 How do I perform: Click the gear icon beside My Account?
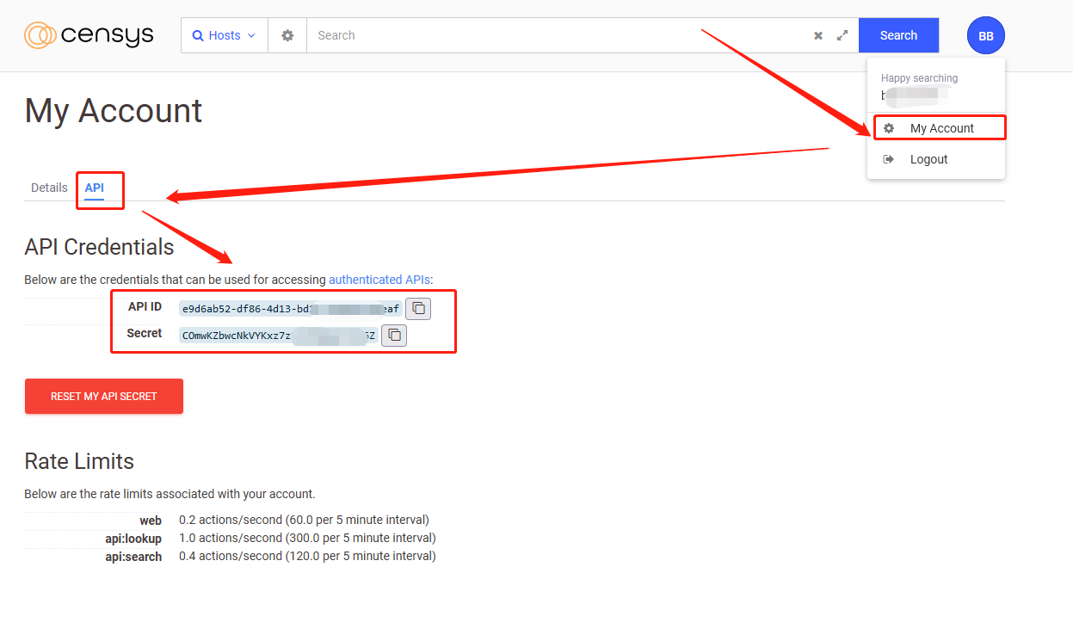click(x=889, y=128)
